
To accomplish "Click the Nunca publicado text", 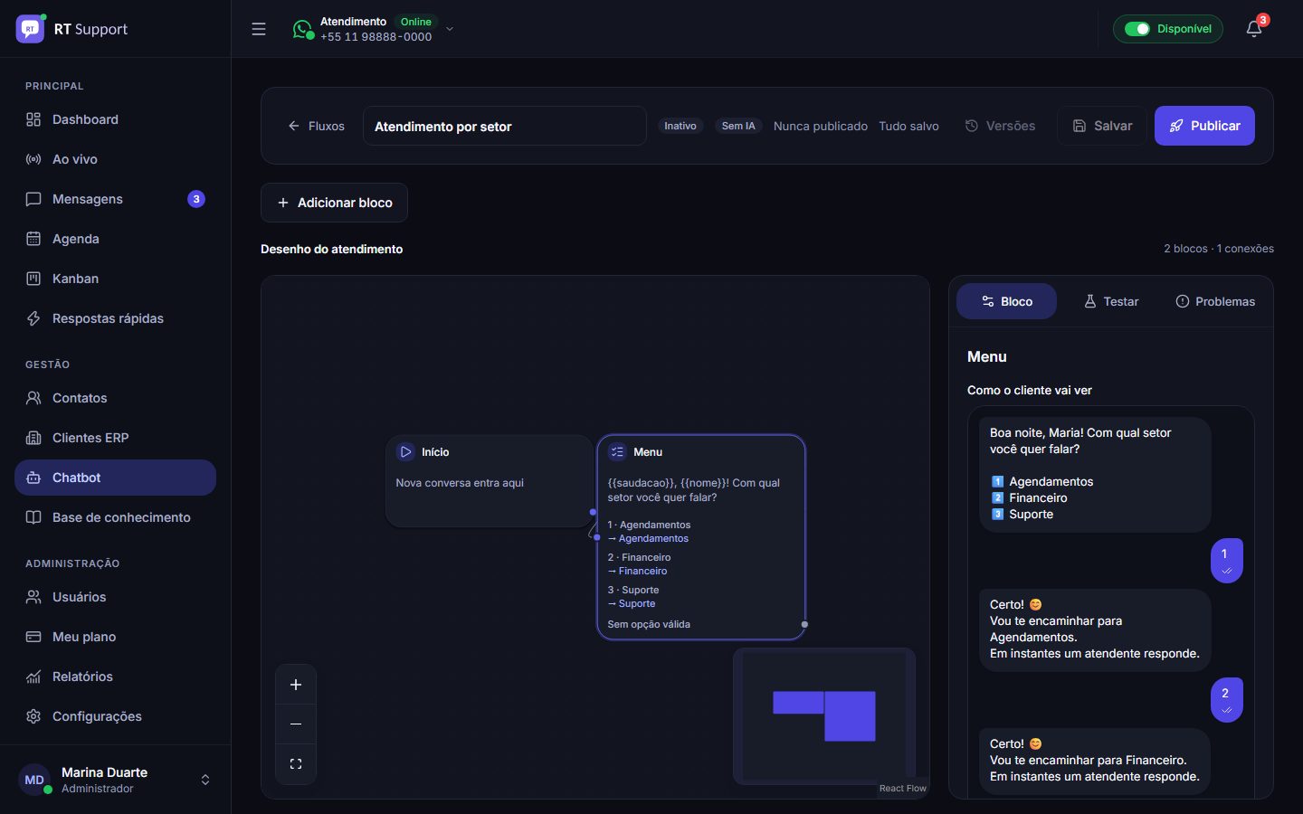I will (x=821, y=126).
